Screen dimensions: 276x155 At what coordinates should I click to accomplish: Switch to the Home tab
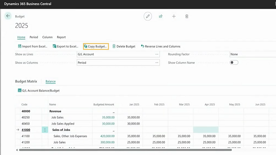pos(21,37)
